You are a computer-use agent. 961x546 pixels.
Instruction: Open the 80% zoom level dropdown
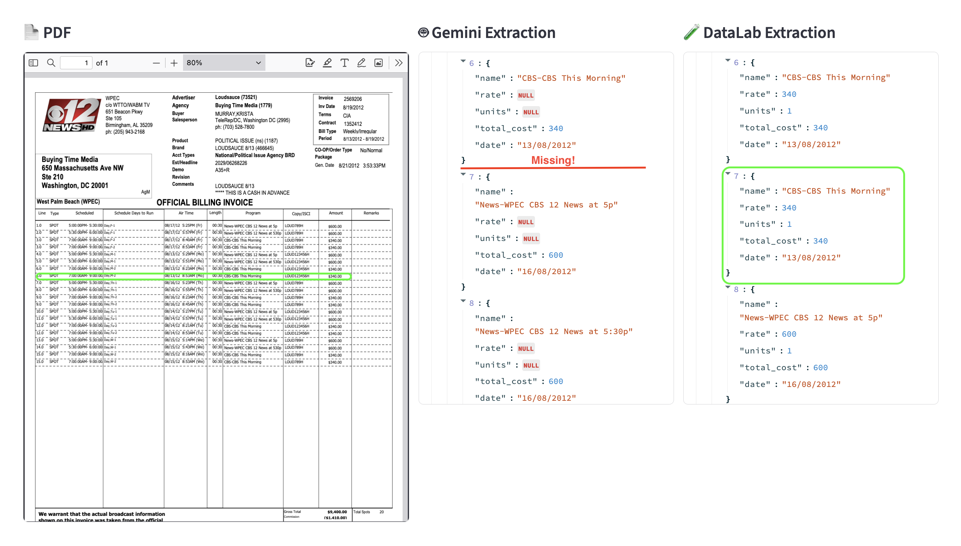point(224,63)
